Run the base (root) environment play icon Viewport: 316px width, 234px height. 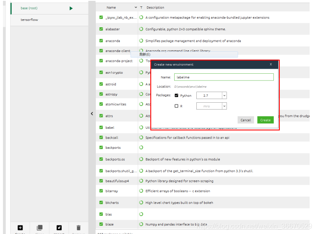click(71, 8)
